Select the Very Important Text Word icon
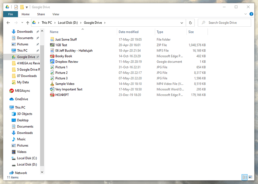Viewport: 258px width, 184px height. (52, 89)
